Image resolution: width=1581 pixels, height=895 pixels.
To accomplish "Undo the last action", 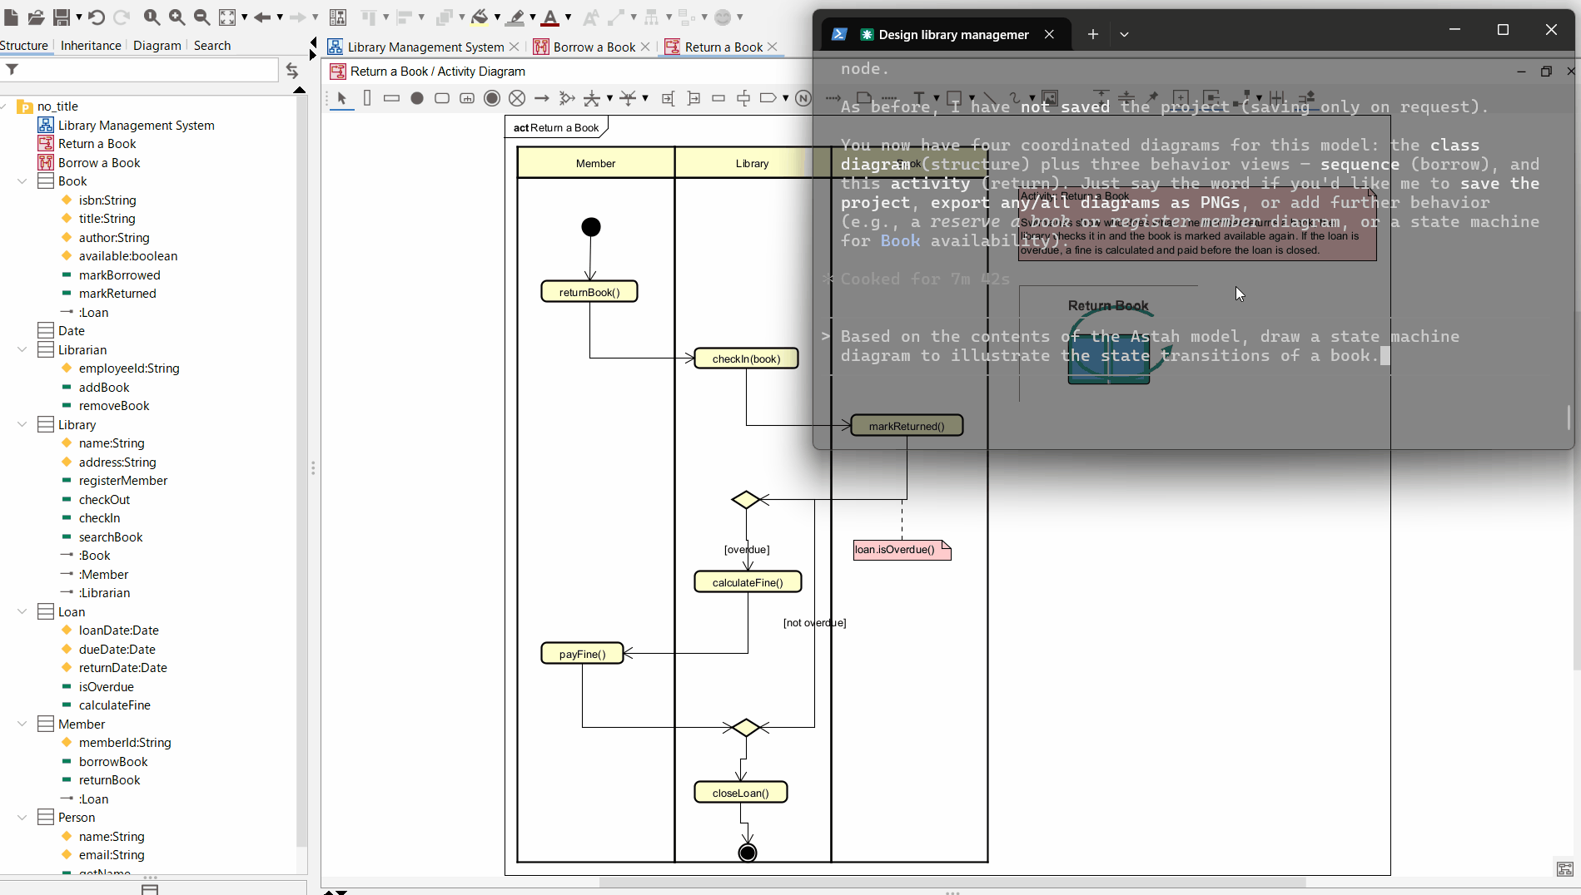I will point(97,17).
